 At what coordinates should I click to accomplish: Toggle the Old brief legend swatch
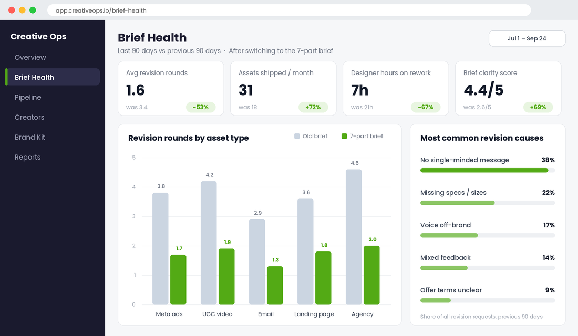click(297, 136)
